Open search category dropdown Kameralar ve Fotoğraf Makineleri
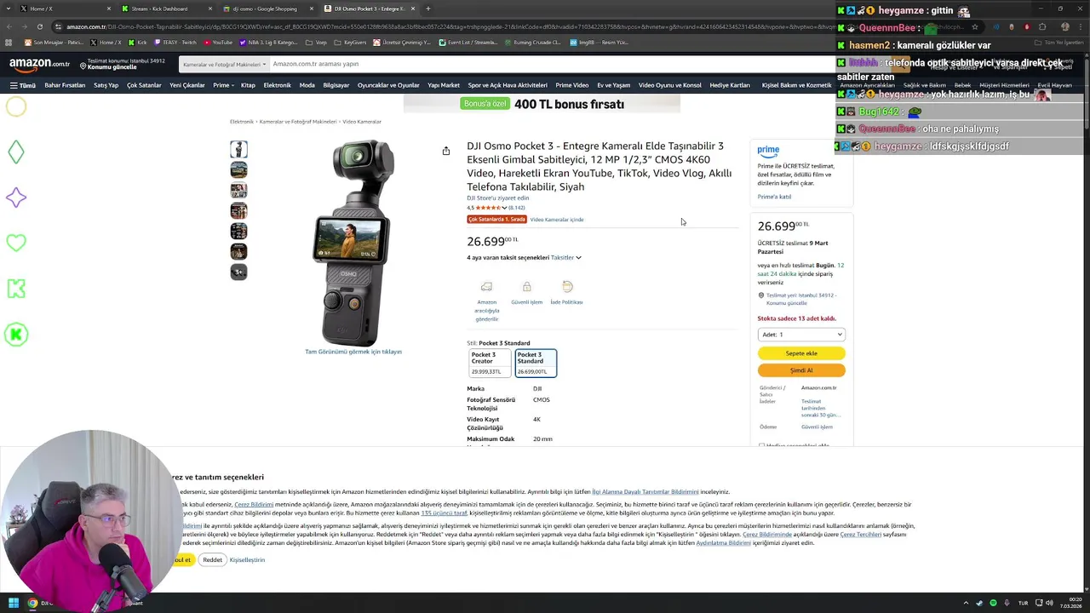This screenshot has height=613, width=1090. (225, 64)
